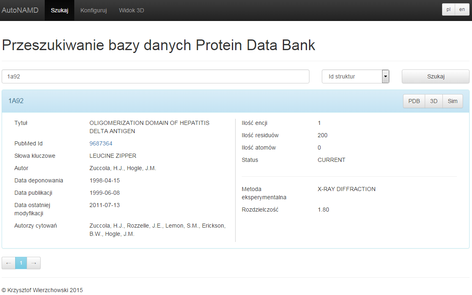472x295 pixels.
Task: Open the 3D view button for 1A92
Action: (434, 101)
